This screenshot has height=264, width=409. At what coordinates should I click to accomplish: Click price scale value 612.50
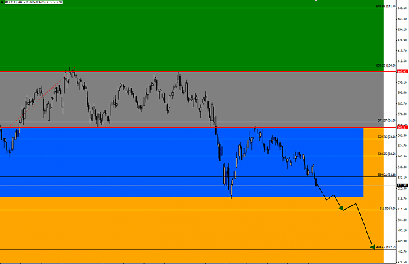pos(402,61)
